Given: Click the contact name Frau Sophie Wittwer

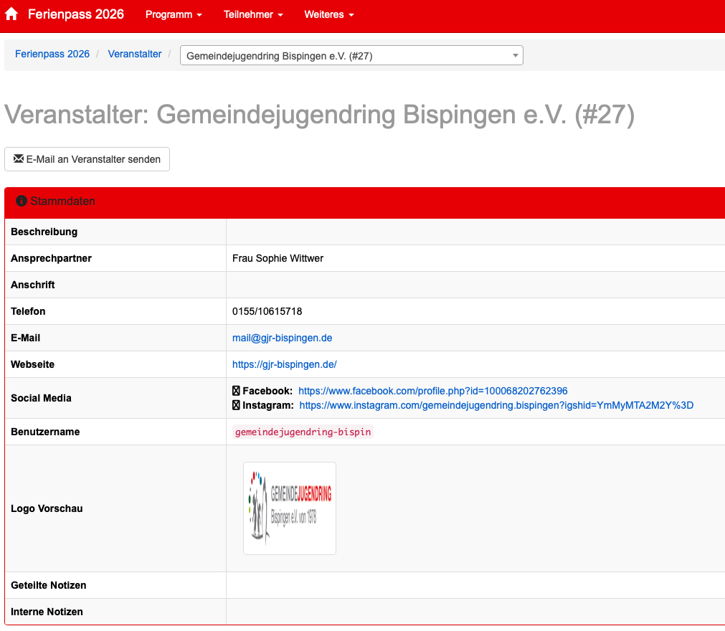Looking at the screenshot, I should coord(278,258).
